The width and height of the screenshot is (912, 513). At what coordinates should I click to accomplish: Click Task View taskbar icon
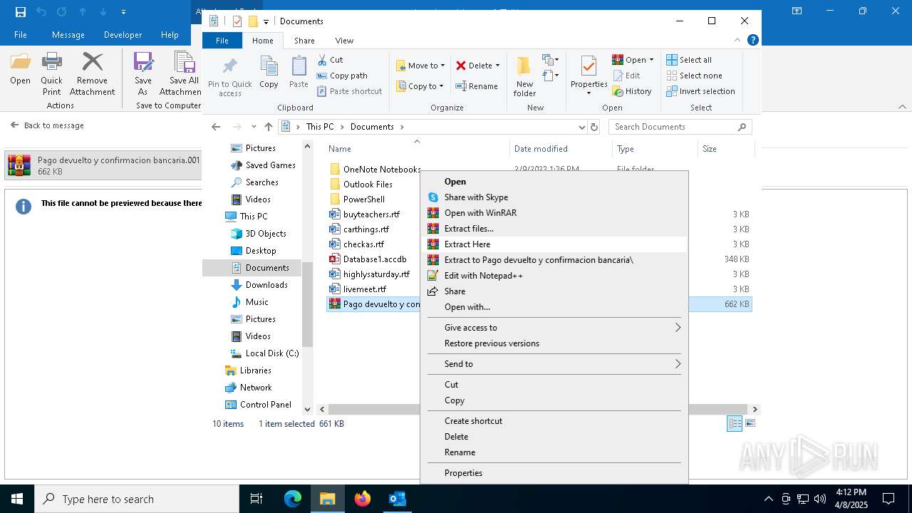pos(256,499)
